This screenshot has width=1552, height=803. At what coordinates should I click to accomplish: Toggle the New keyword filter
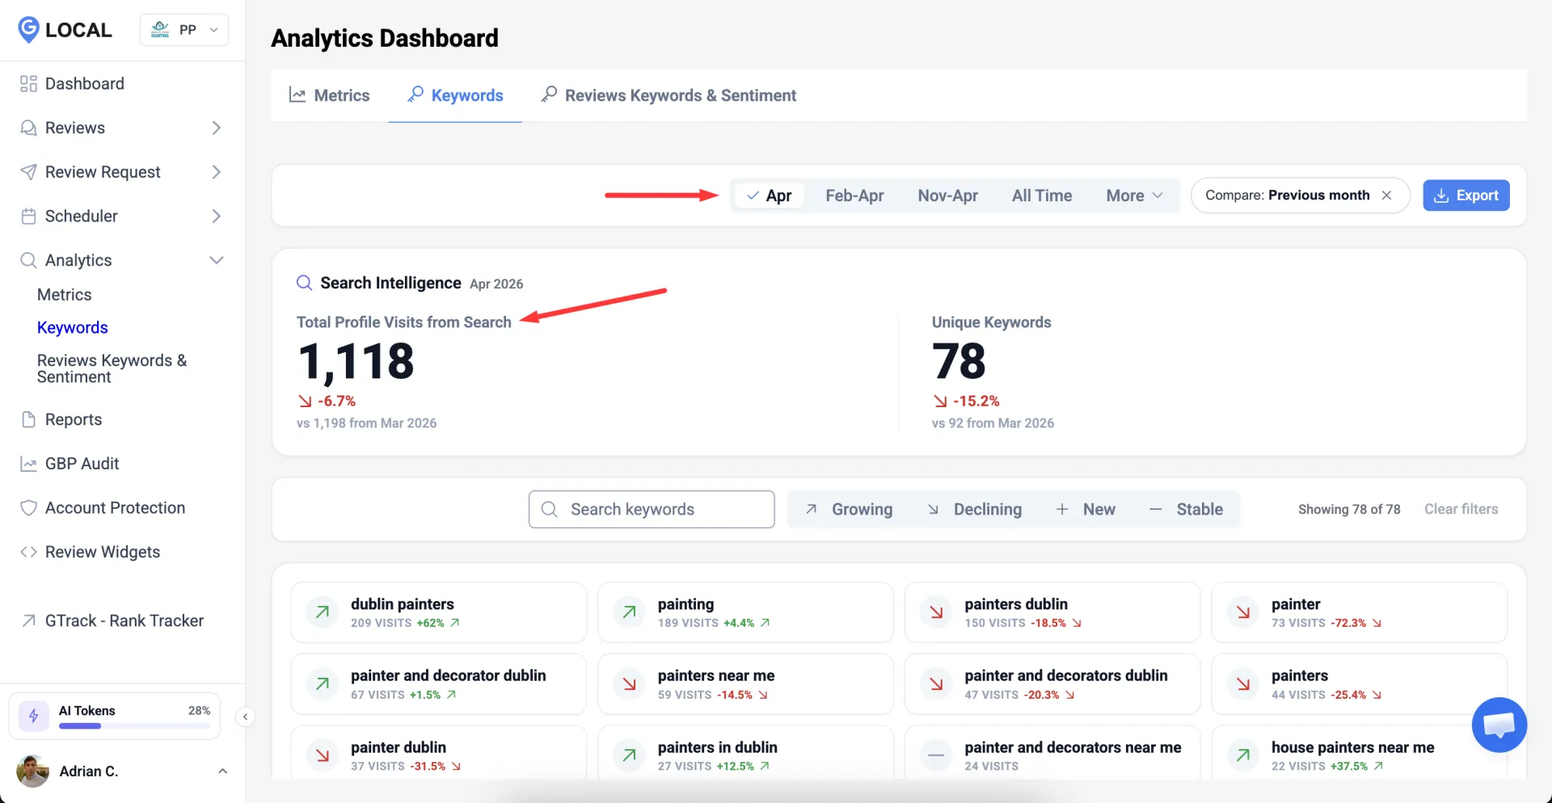click(1086, 509)
